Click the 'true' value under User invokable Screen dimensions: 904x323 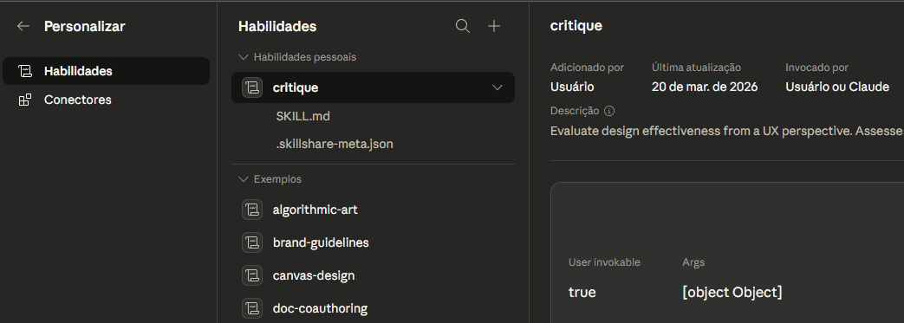coord(582,293)
